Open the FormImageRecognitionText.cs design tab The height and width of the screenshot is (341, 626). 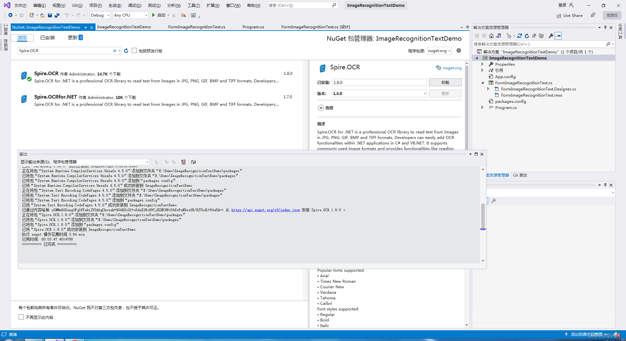pyautogui.click(x=316, y=27)
